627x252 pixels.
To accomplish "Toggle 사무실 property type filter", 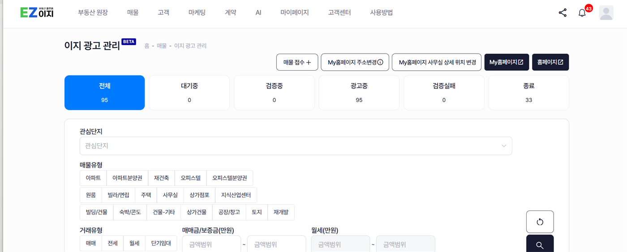I will click(x=170, y=195).
